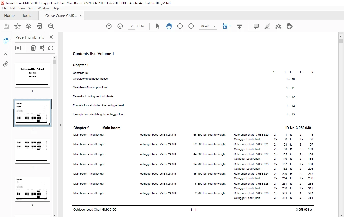Select the Hand pan tool
This screenshot has width=344, height=217.
point(169,26)
